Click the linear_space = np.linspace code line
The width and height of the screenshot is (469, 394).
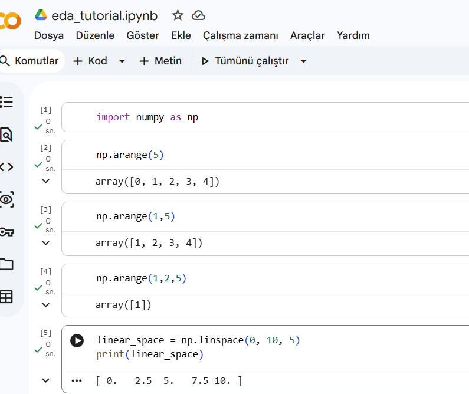(x=198, y=340)
